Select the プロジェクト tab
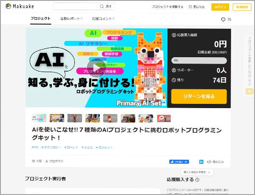 click(x=40, y=19)
